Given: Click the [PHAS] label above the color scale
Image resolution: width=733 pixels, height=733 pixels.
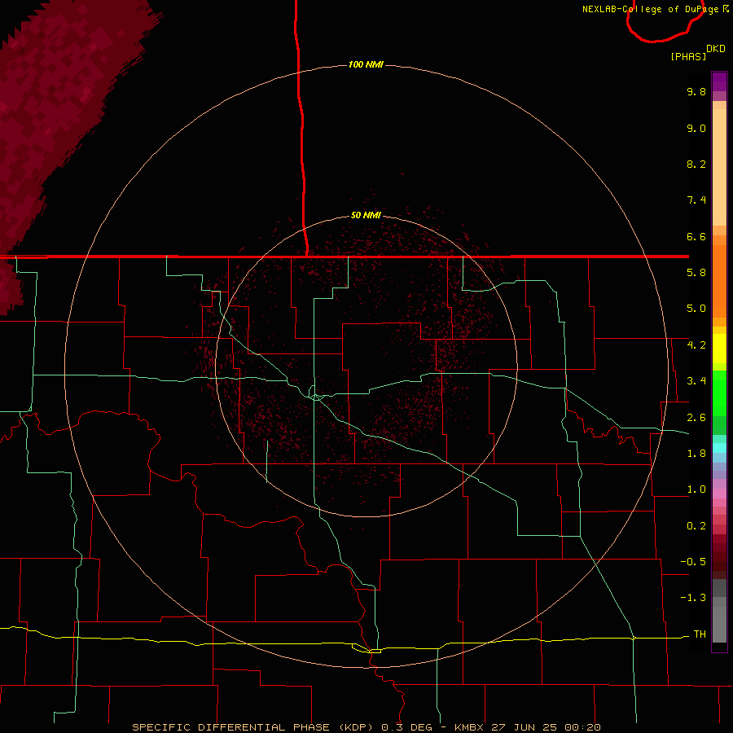Looking at the screenshot, I should 688,56.
